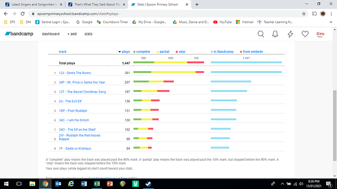The image size is (337, 189).
Task: Open track 2A - The Evil Elf
Action: point(70,101)
